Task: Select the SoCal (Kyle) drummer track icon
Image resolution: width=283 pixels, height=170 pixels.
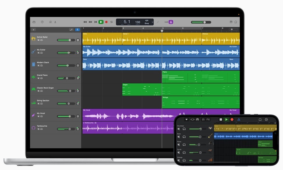Action: [x=33, y=39]
